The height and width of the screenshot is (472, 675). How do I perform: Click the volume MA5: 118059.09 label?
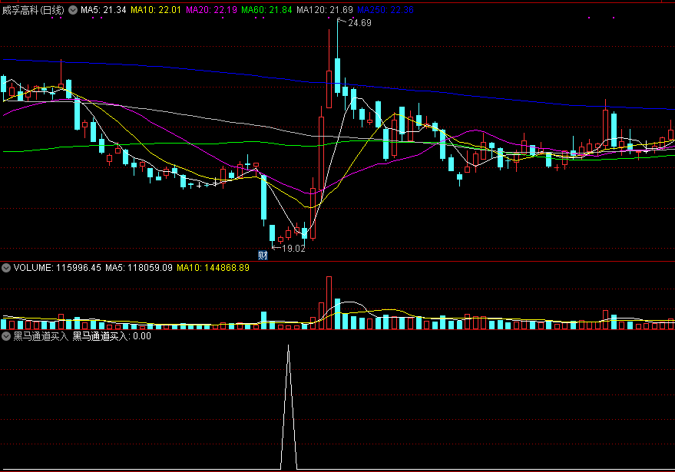click(139, 268)
